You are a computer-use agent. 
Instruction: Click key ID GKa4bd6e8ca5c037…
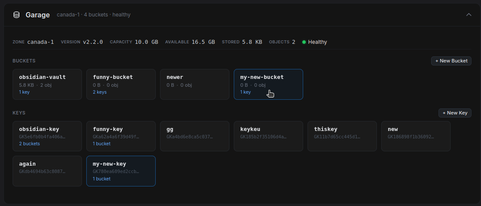190,137
